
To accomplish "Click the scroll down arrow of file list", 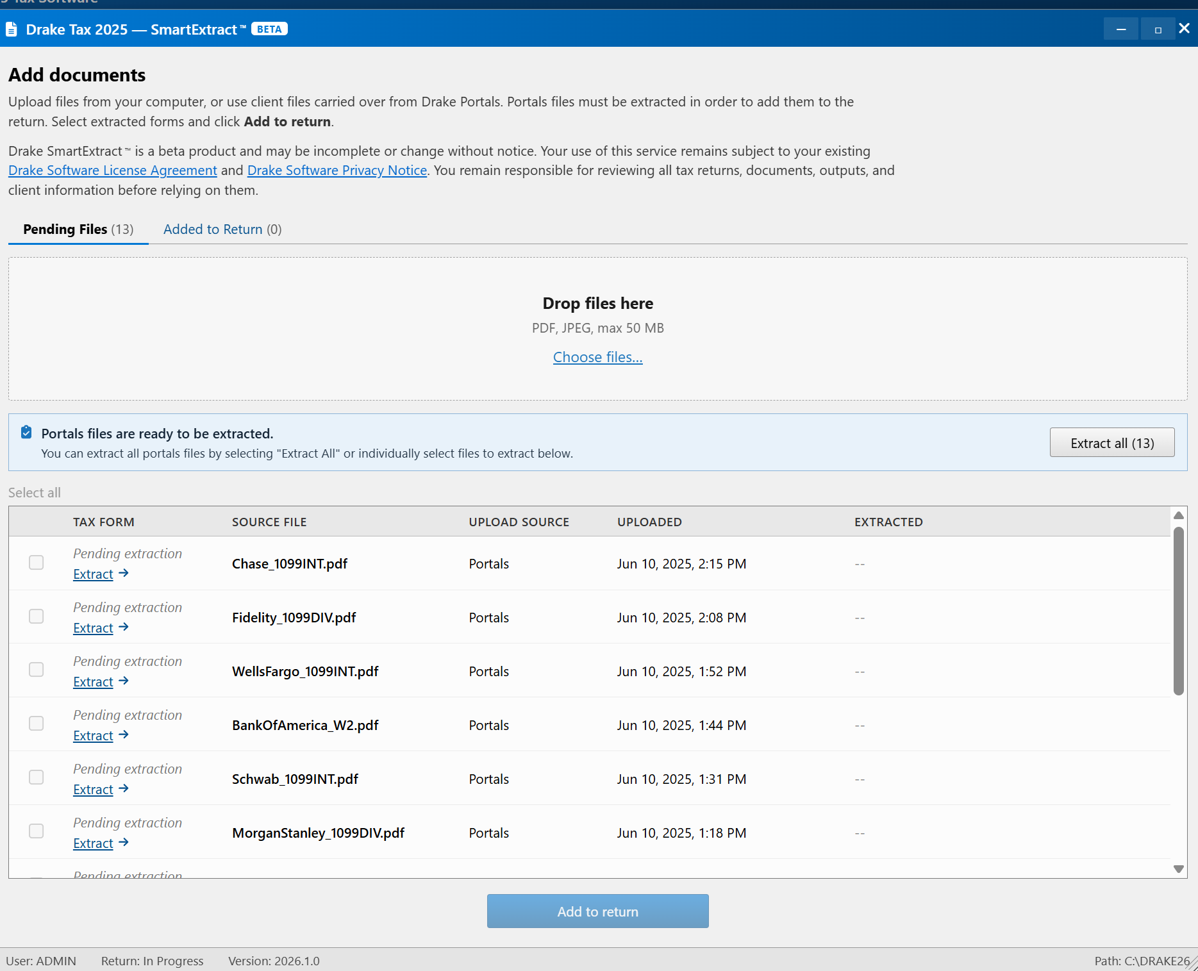I will tap(1178, 869).
